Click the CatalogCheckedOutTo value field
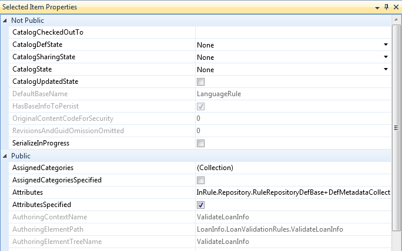 click(293, 32)
